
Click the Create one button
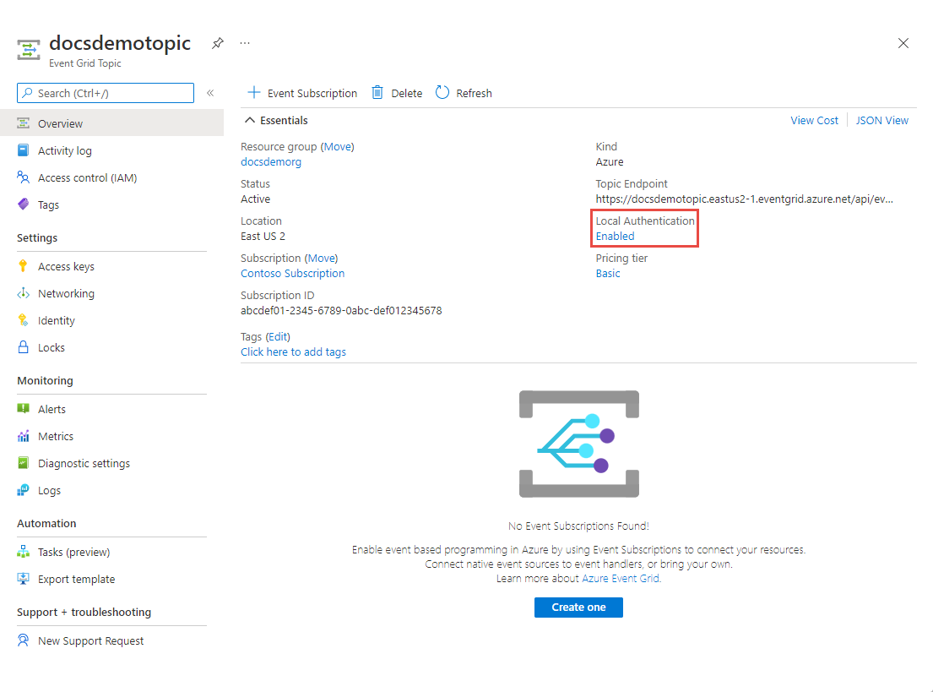click(x=578, y=608)
